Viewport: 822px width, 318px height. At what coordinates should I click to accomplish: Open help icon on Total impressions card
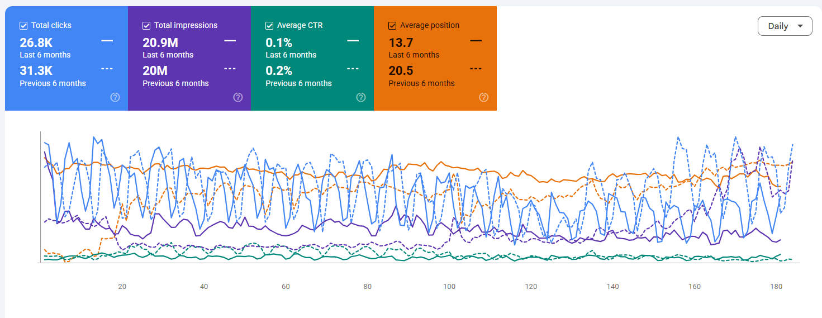coord(238,97)
